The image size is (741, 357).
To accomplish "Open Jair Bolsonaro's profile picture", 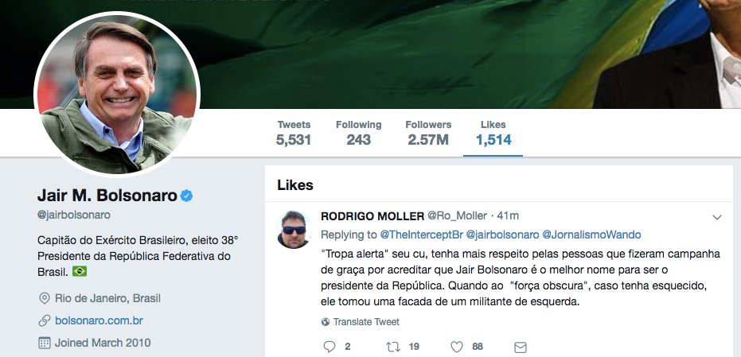I will point(117,94).
